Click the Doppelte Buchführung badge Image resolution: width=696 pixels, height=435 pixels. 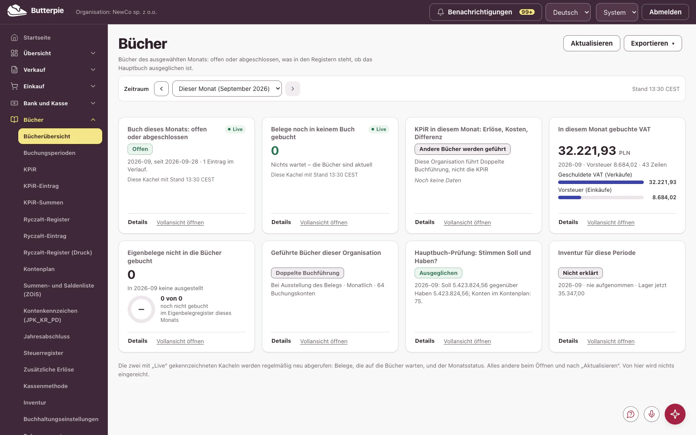point(308,273)
